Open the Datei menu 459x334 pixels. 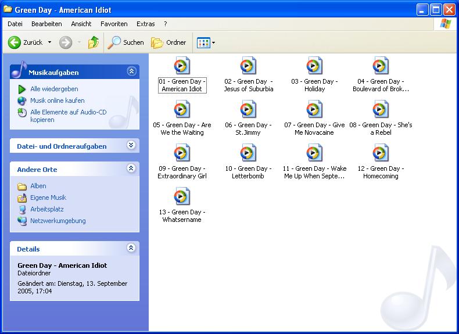click(15, 24)
